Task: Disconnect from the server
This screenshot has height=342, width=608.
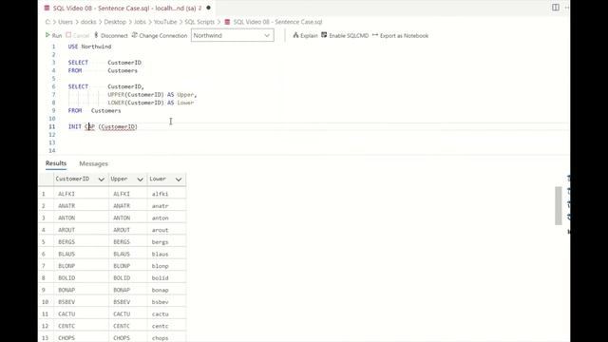Action: click(110, 35)
